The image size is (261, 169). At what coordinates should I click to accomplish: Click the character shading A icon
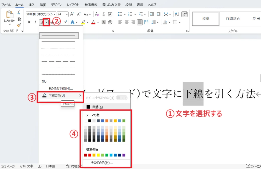pyautogui.click(x=103, y=22)
